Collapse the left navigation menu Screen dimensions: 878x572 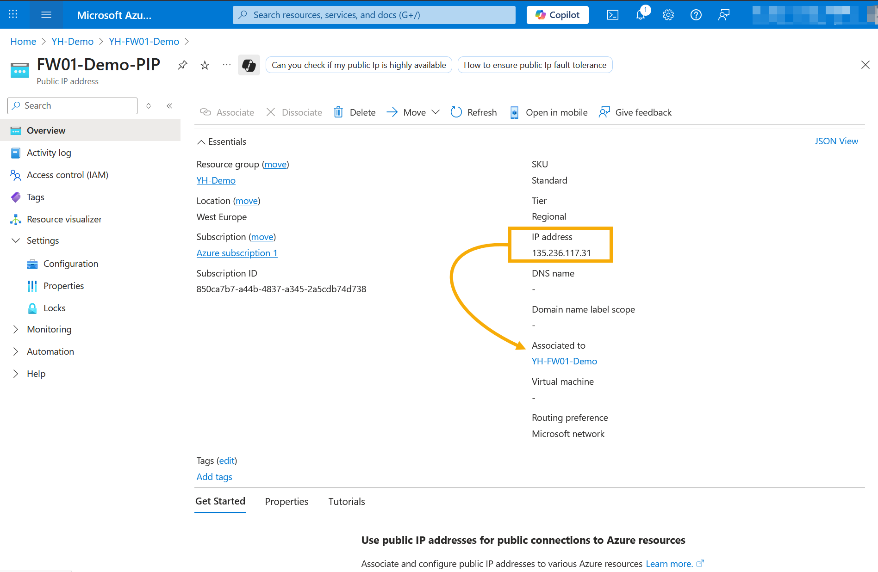(169, 106)
